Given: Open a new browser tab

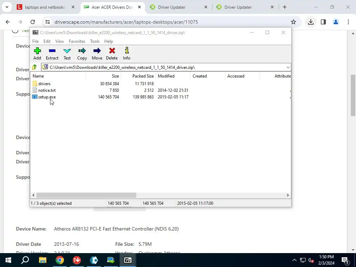Looking at the screenshot, I should coord(285,7).
